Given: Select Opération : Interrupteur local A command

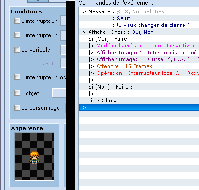Looking at the screenshot, I should (x=139, y=73).
